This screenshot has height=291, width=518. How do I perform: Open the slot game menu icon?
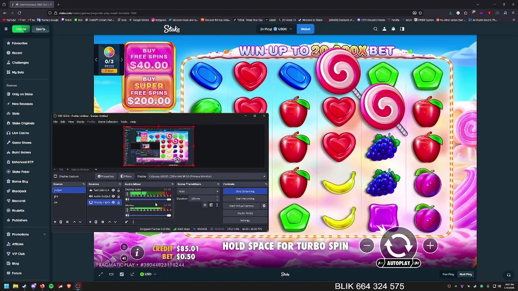pyautogui.click(x=124, y=247)
